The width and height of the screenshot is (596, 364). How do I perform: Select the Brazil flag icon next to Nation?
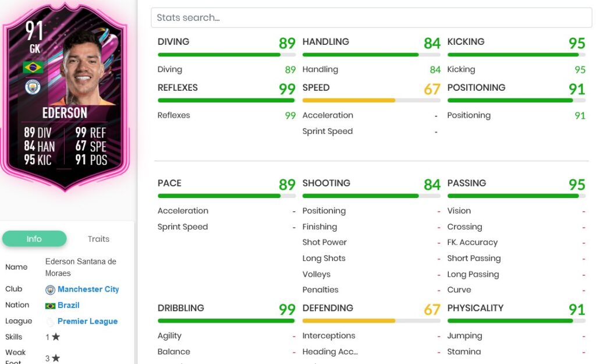[x=51, y=305]
